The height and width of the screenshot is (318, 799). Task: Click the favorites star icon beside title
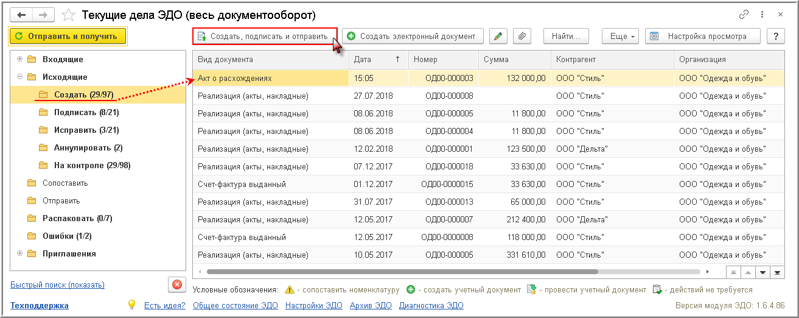point(69,14)
